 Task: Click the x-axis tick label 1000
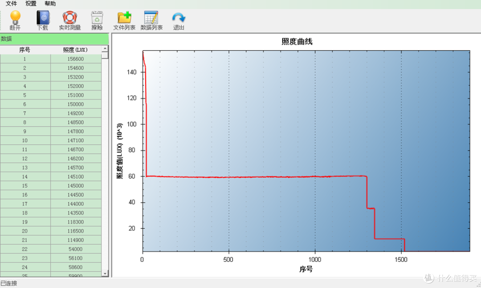[315, 260]
